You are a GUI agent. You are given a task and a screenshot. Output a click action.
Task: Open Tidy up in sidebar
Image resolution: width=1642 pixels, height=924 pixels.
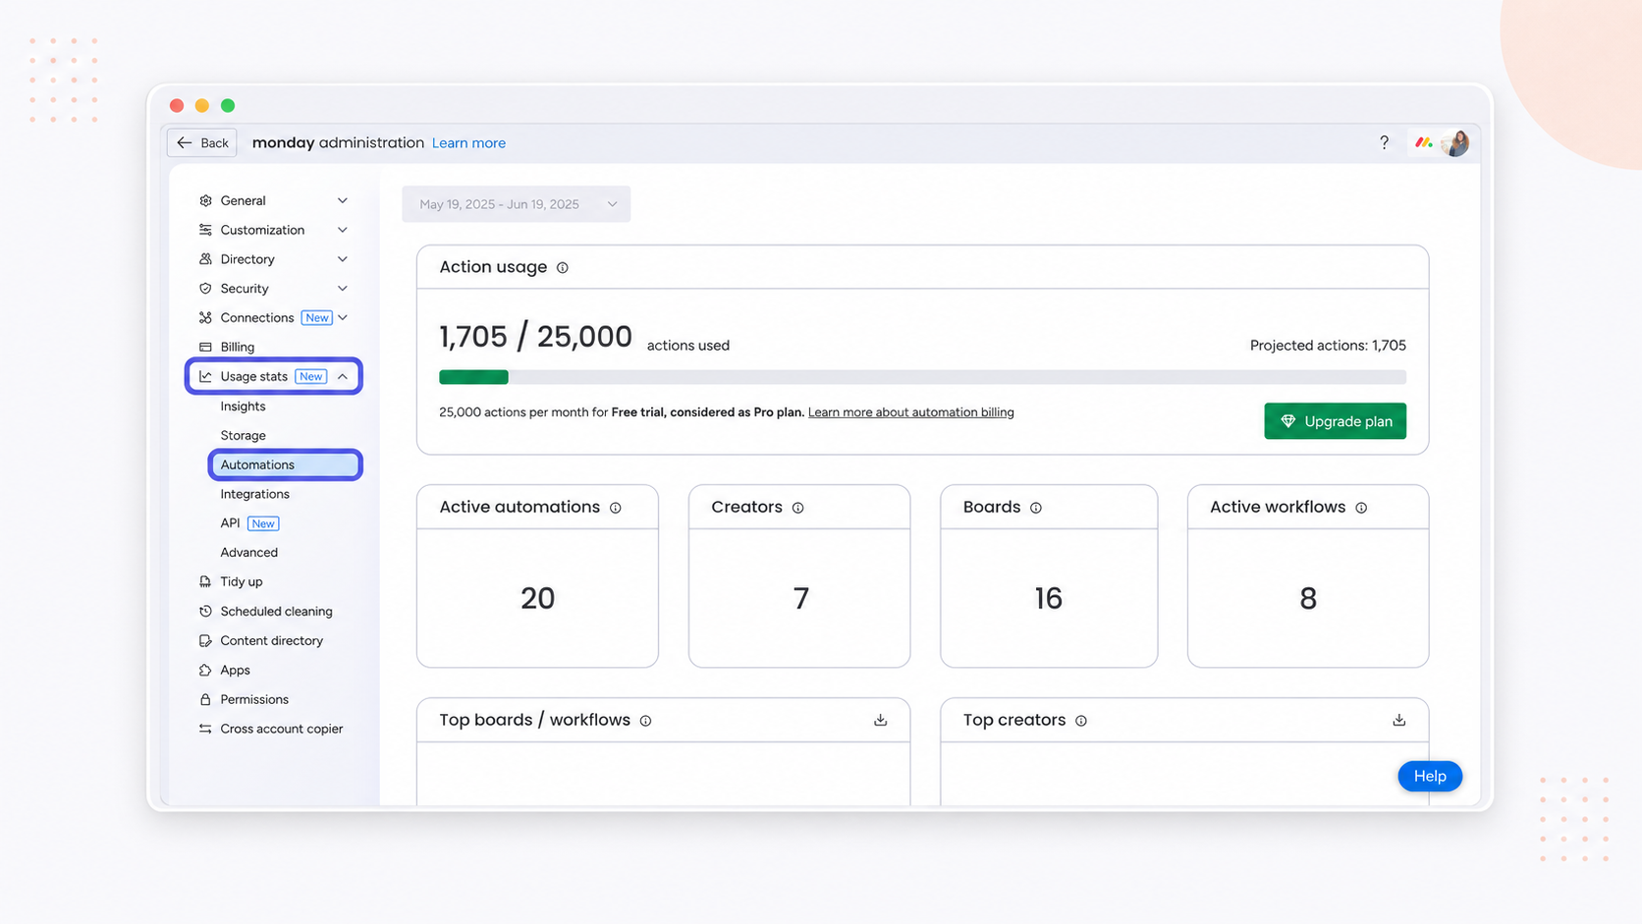[241, 582]
